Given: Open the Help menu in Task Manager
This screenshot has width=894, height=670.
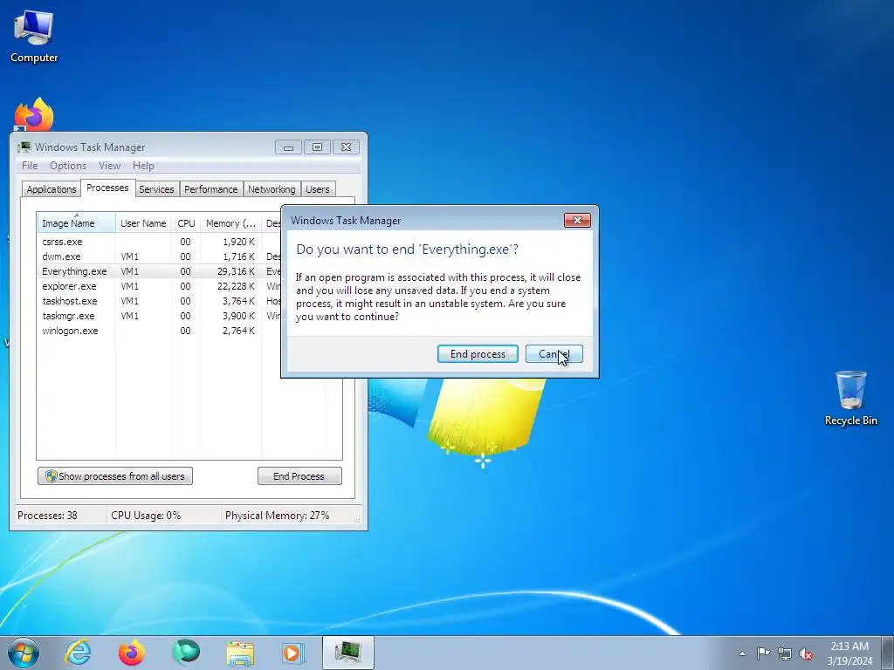Looking at the screenshot, I should point(143,166).
